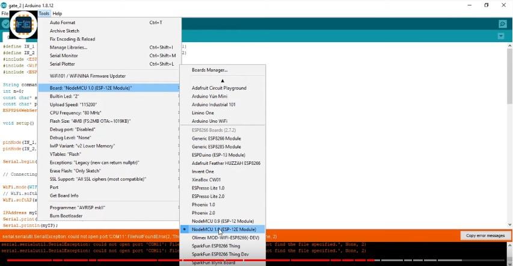Screen dimensions: 513x266
Task: Launch Serial Plotter
Action: [x=109, y=64]
